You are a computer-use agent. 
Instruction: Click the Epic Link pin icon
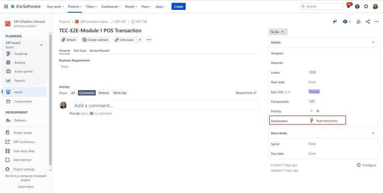[289, 92]
